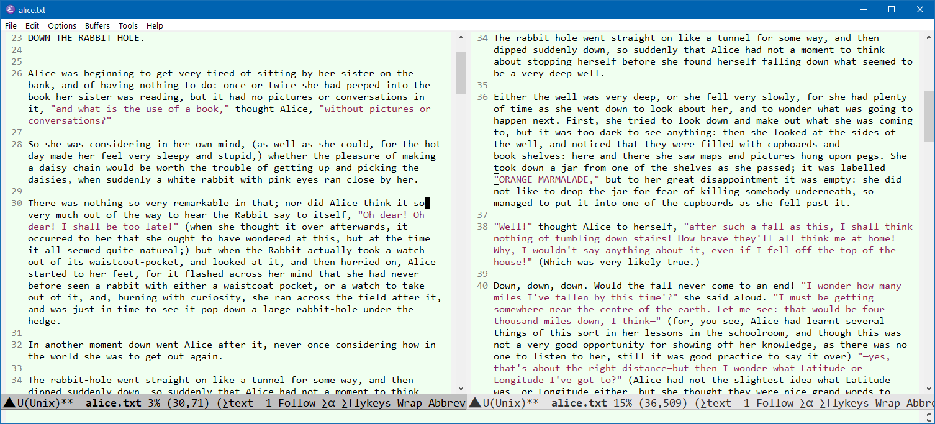Click the Σtext major mode in the left mode line
Screen dimensions: 935x424
coord(238,403)
